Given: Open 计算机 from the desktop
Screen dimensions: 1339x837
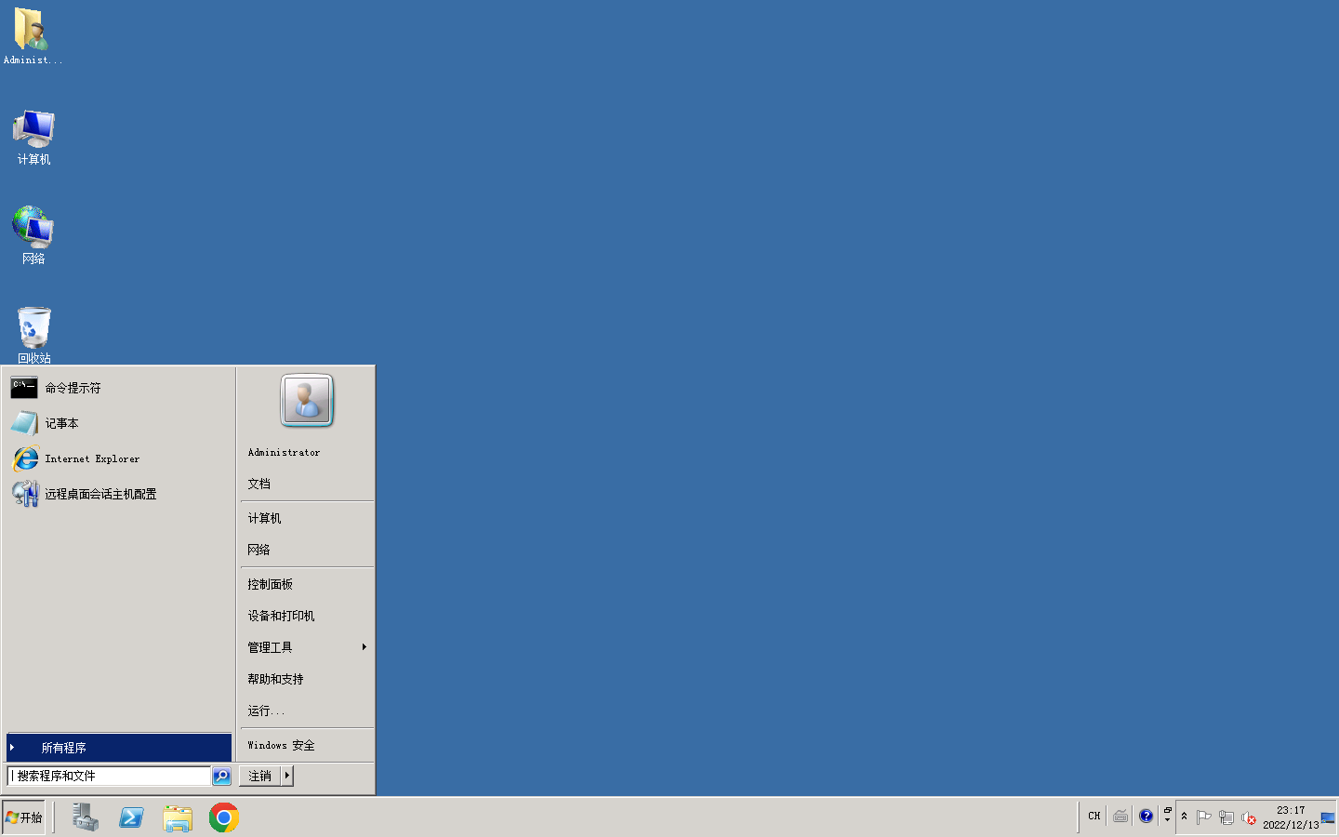Looking at the screenshot, I should (x=33, y=135).
